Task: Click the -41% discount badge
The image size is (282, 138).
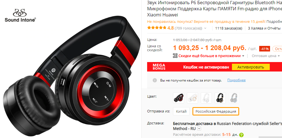Action: pyautogui.click(x=264, y=49)
